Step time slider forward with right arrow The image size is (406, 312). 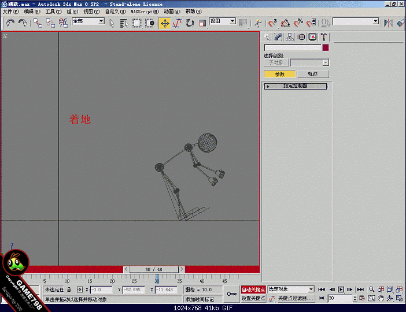tap(182, 269)
